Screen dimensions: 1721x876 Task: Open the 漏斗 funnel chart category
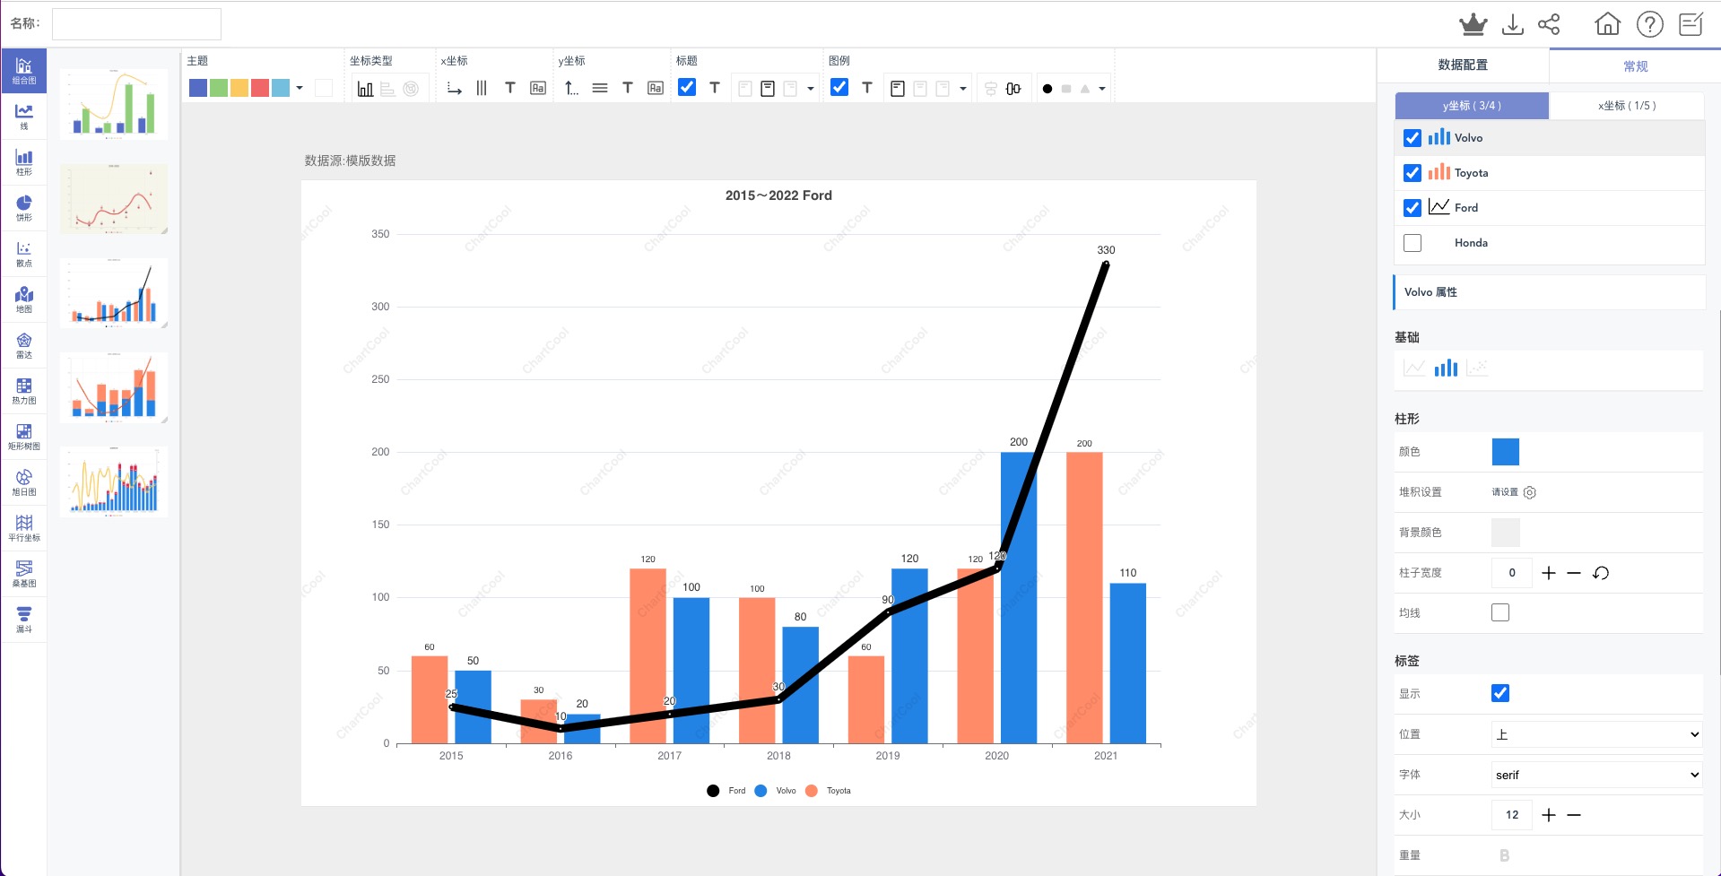pyautogui.click(x=24, y=620)
